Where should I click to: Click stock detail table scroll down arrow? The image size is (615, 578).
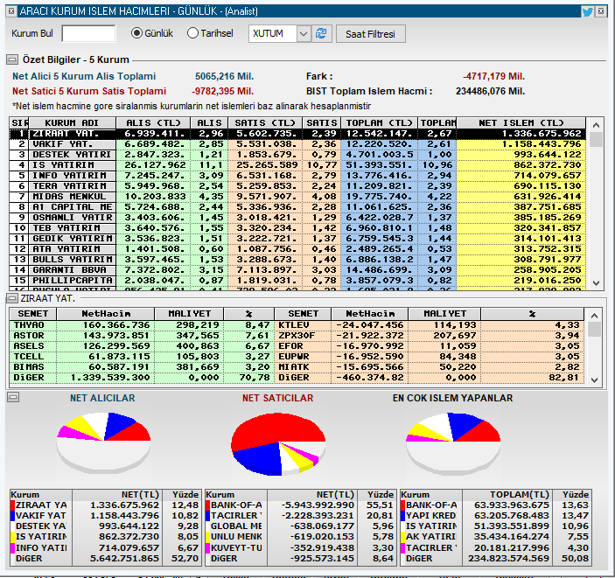pyautogui.click(x=594, y=380)
